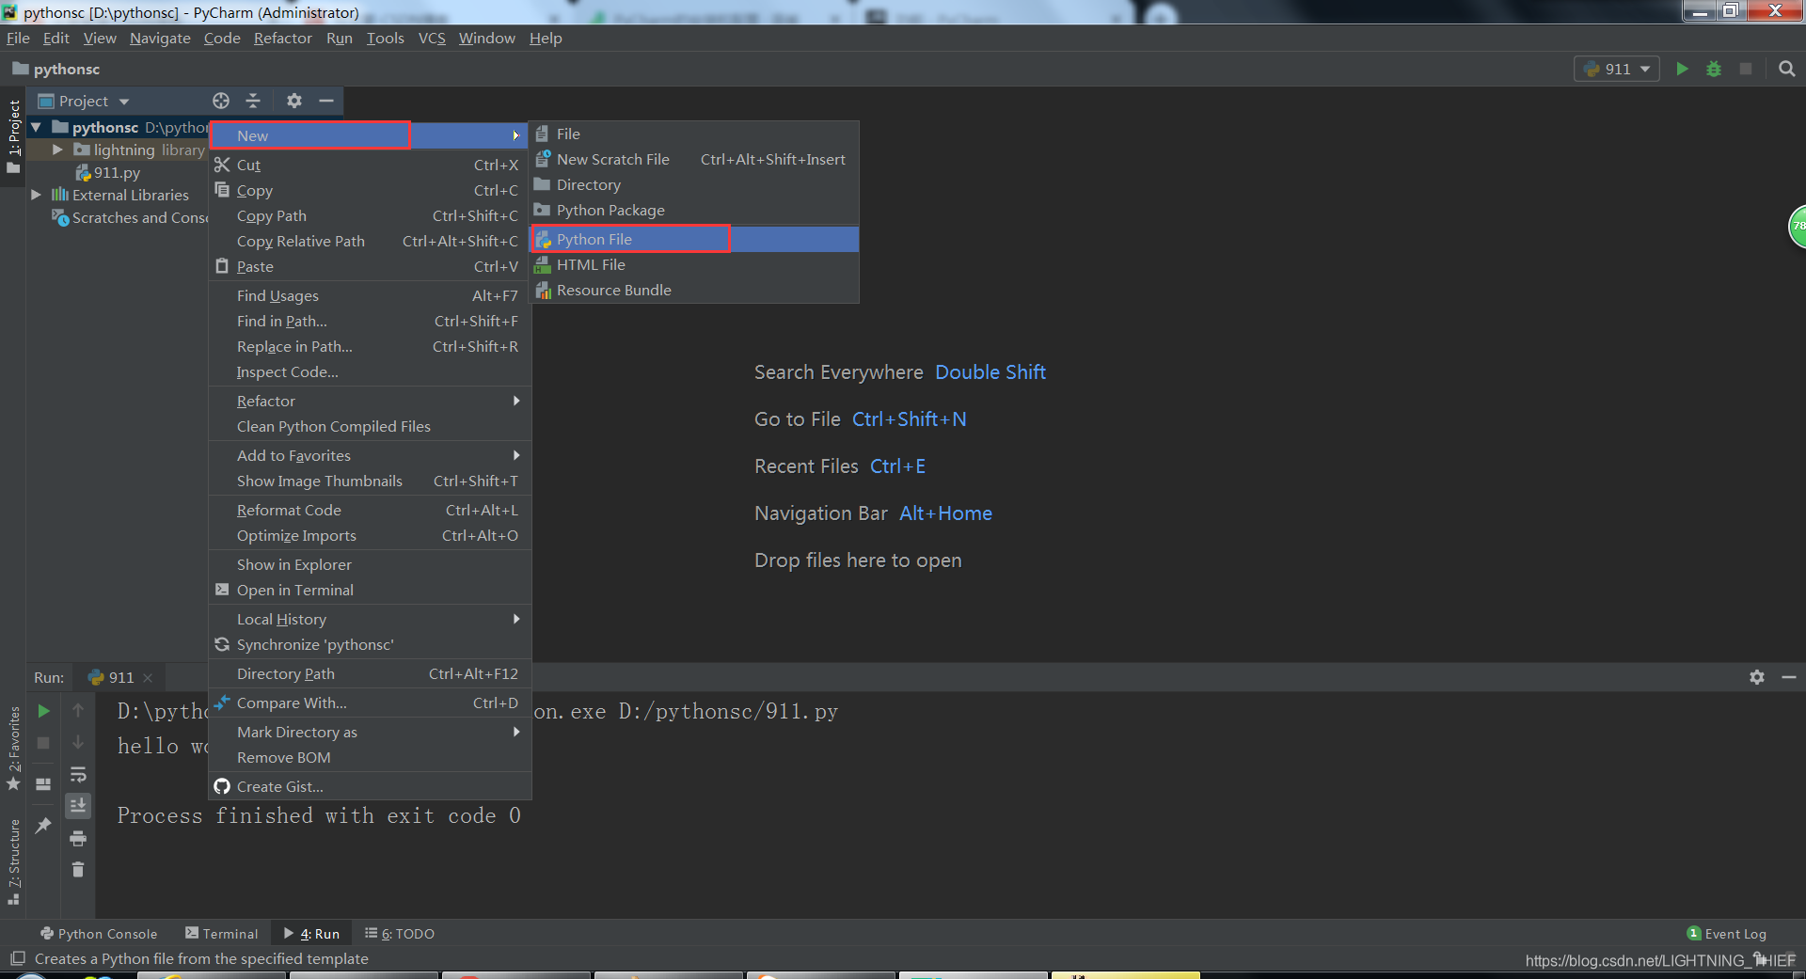
Task: Collapse the pythonsc root folder
Action: pos(36,127)
